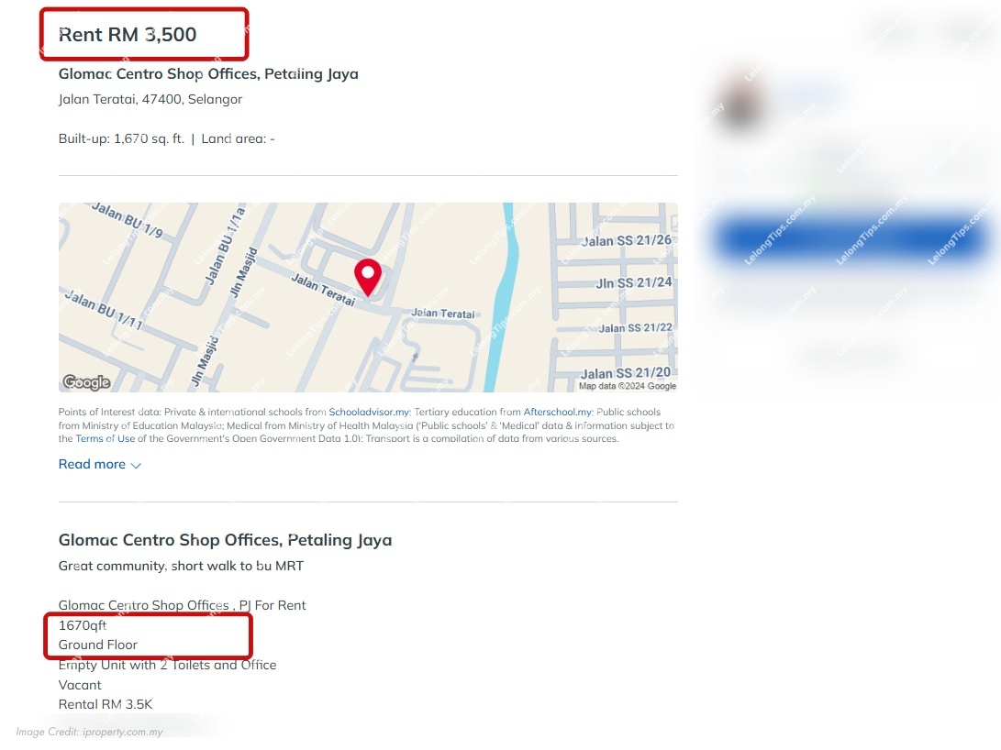Click the Rent RM 3,500 price heading
The height and width of the screenshot is (750, 1001).
128,35
